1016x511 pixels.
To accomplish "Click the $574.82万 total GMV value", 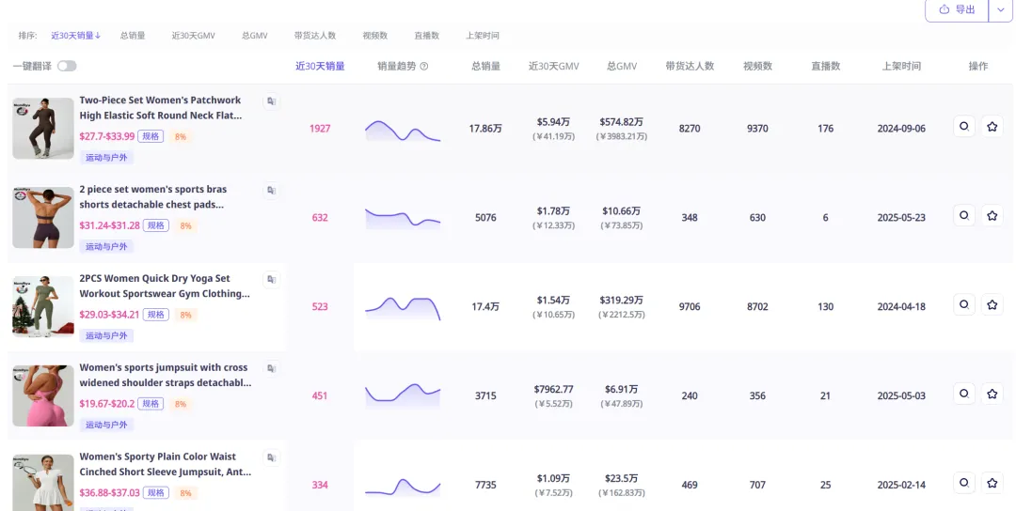I will pyautogui.click(x=622, y=122).
